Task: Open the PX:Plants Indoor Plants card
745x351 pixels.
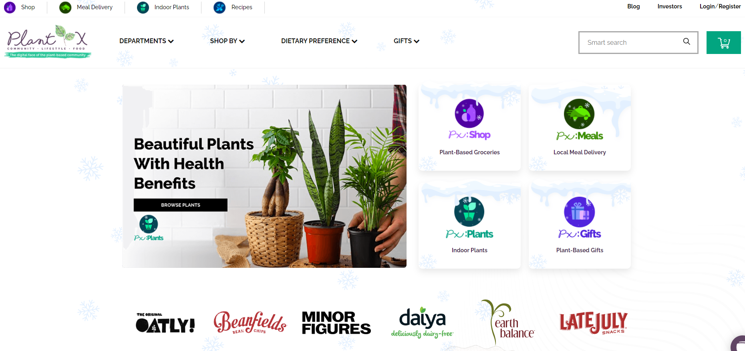Action: pos(469,225)
